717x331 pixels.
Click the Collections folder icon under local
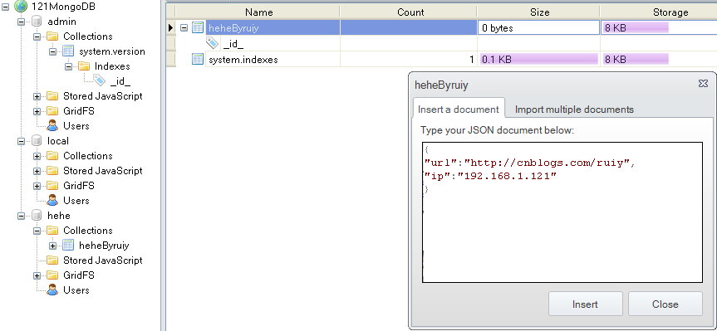tap(52, 156)
